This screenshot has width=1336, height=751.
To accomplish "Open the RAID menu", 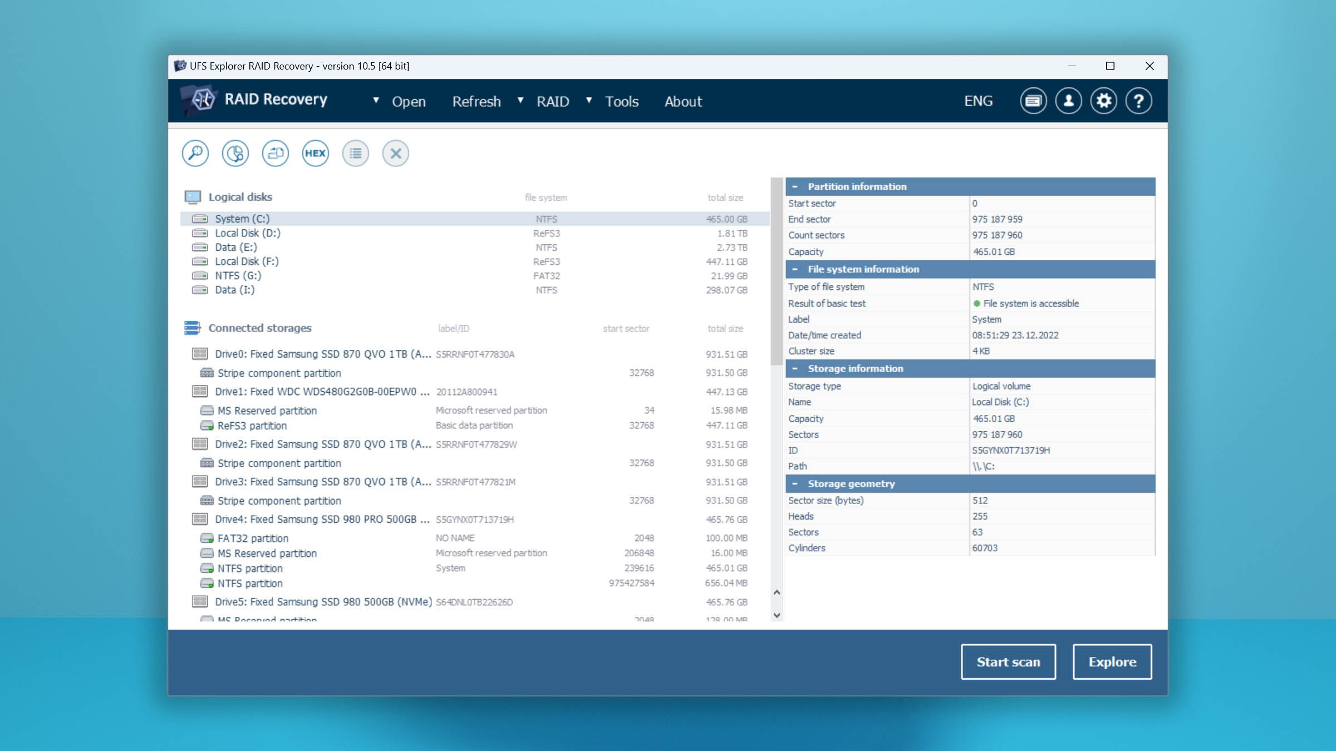I will click(553, 101).
